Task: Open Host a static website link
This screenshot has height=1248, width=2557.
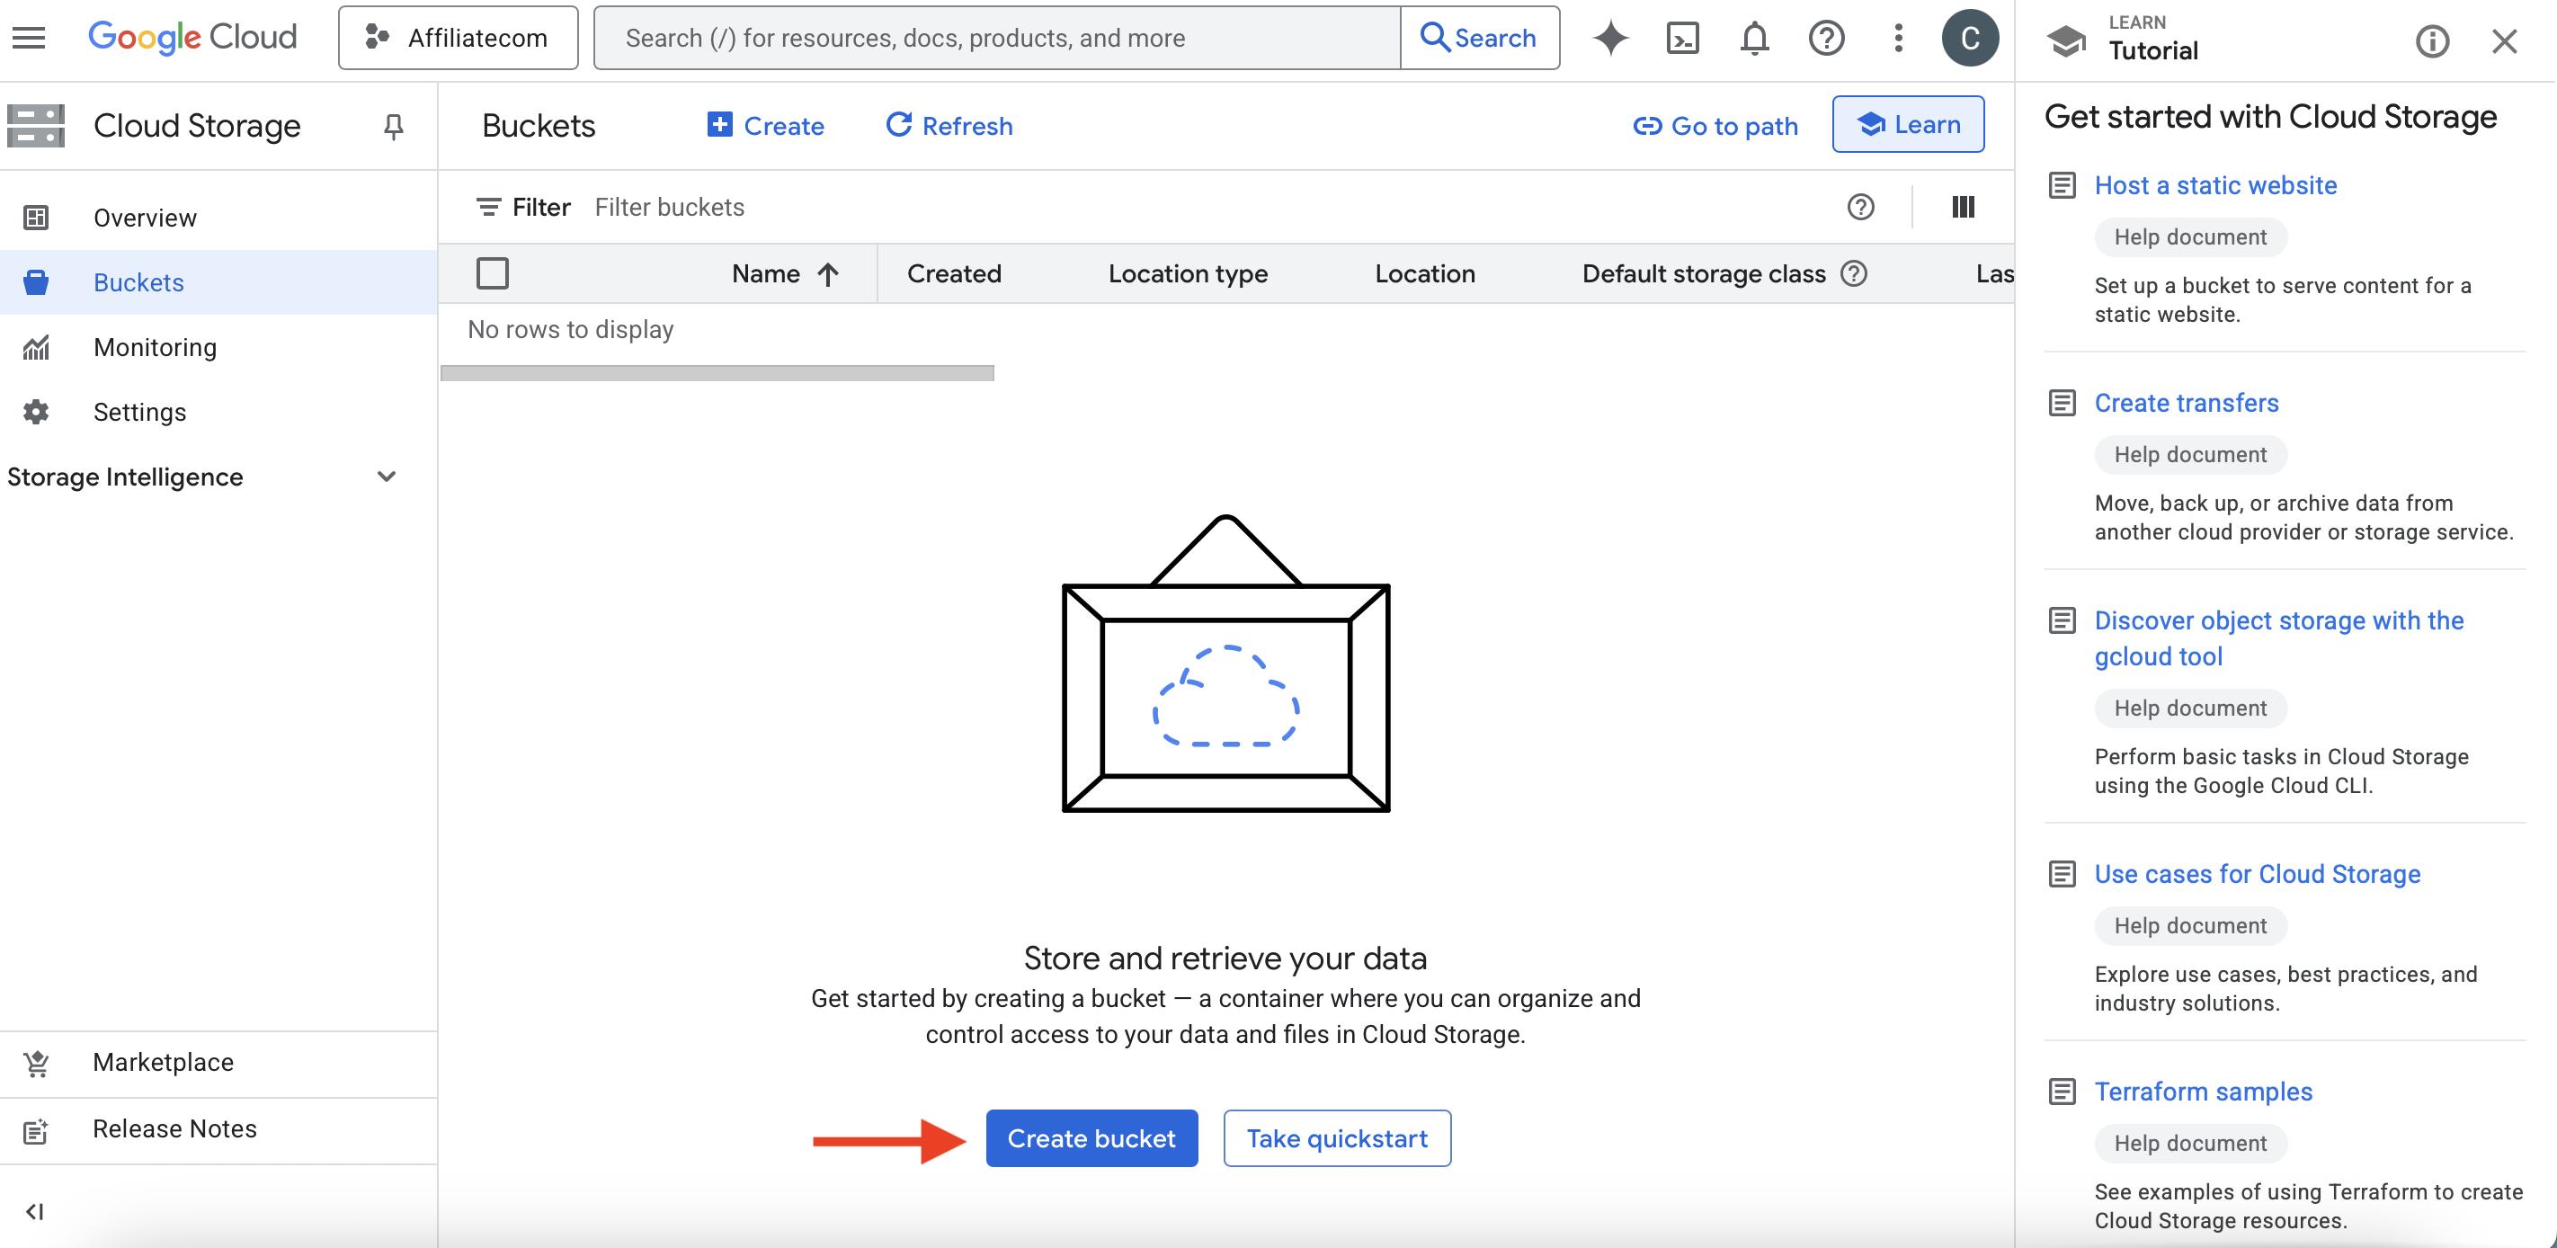Action: [2215, 185]
